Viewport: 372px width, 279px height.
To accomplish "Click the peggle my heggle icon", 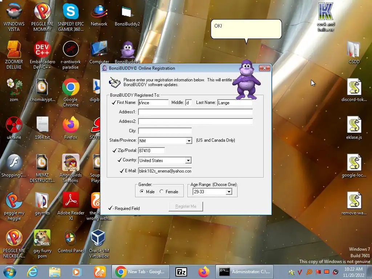I will [14, 206].
